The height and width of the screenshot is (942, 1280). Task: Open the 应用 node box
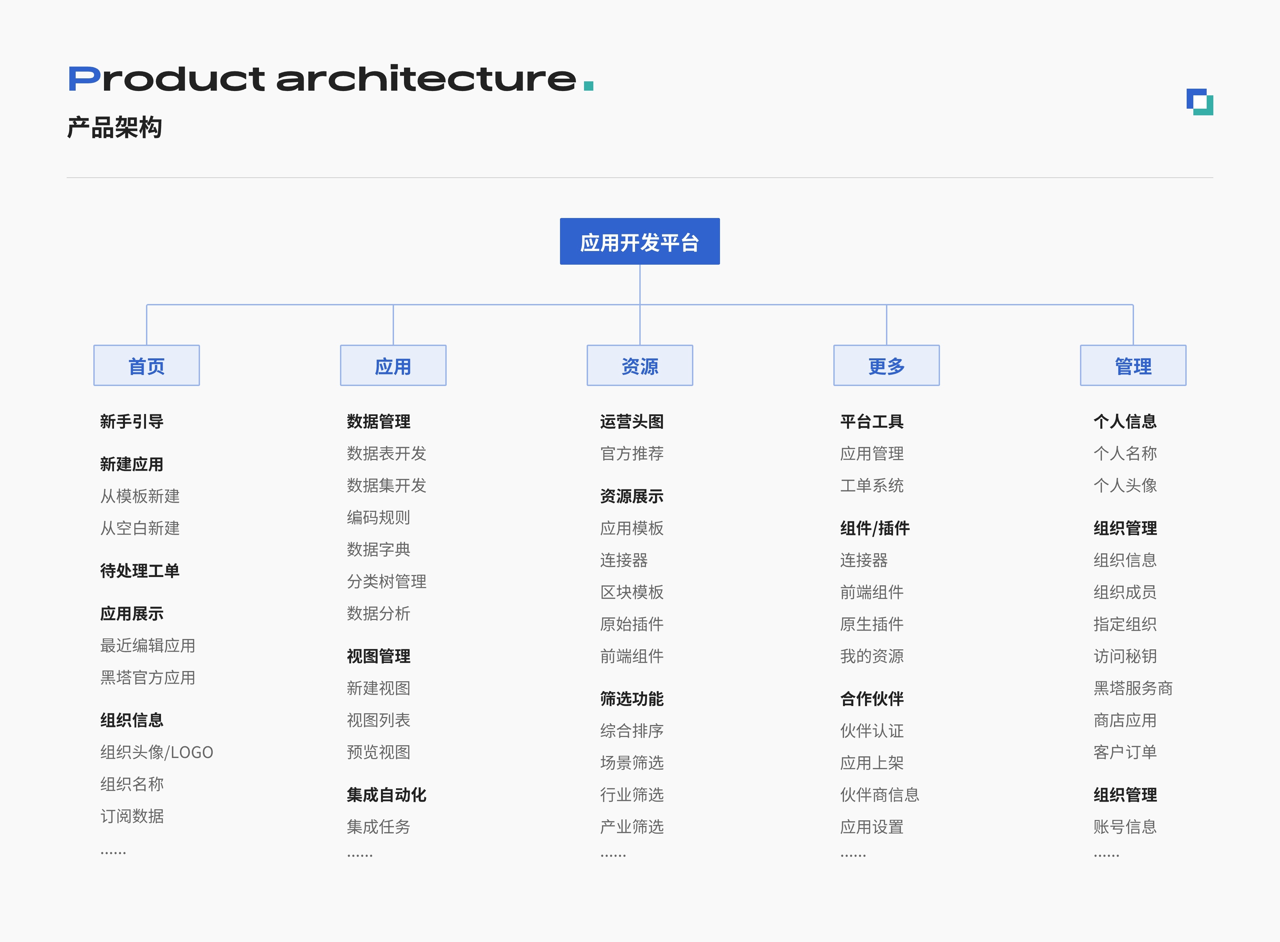coord(393,366)
